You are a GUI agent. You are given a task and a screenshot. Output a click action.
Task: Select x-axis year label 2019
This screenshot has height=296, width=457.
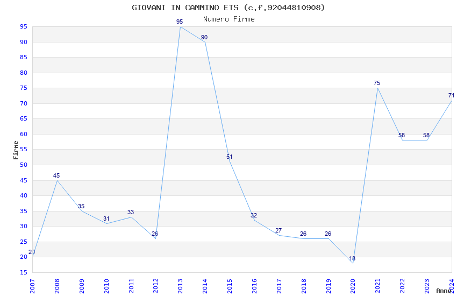click(x=329, y=286)
